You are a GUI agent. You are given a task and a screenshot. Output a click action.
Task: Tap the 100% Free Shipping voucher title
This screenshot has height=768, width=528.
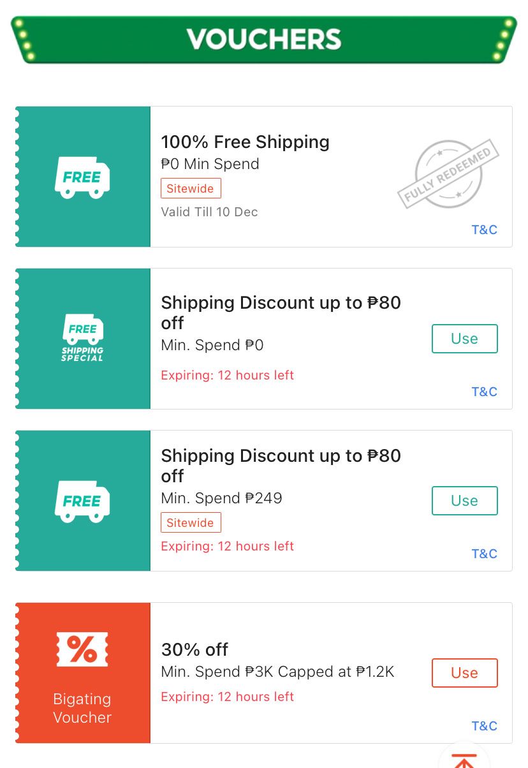246,142
